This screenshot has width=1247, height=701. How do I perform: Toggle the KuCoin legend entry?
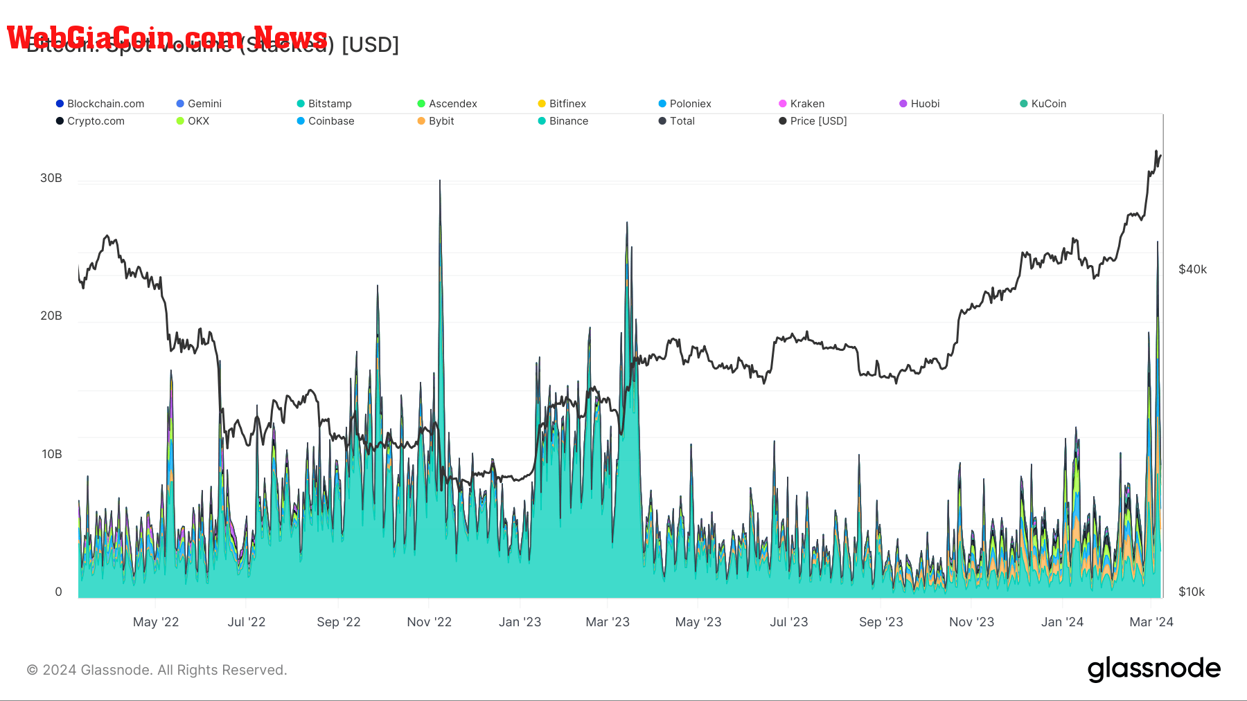(1043, 104)
